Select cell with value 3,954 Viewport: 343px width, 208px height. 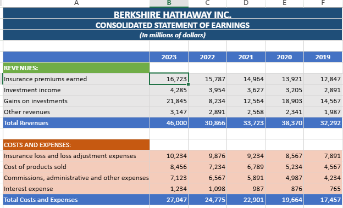(207, 90)
